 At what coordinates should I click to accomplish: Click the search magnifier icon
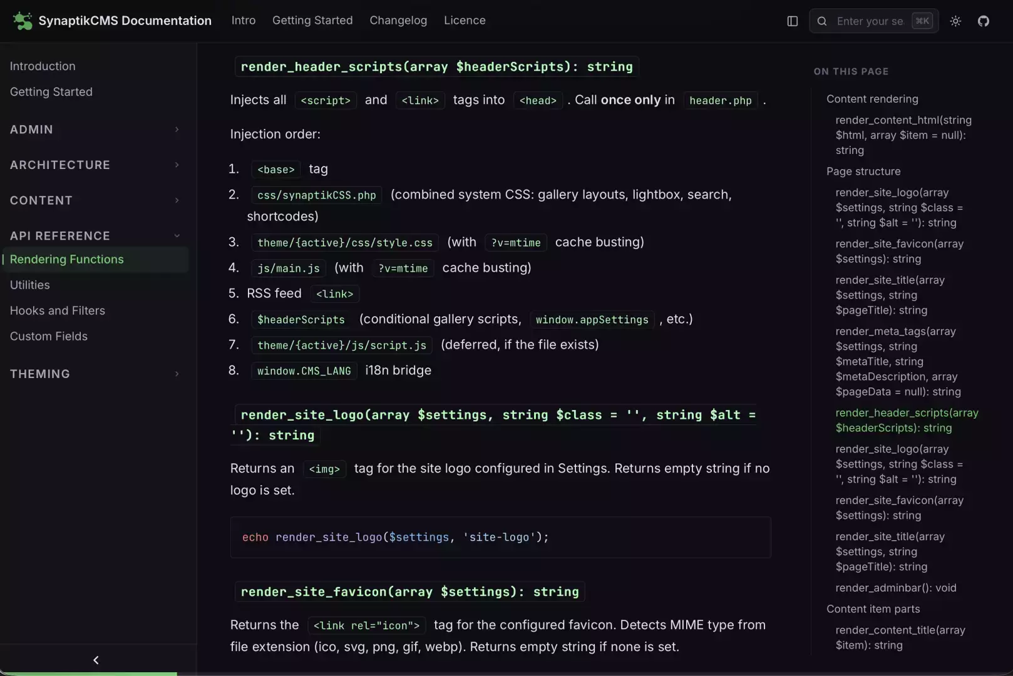[822, 21]
